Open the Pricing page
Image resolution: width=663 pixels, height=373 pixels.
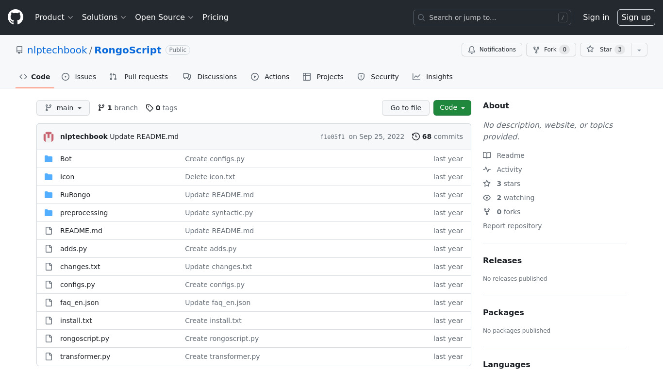click(x=215, y=17)
